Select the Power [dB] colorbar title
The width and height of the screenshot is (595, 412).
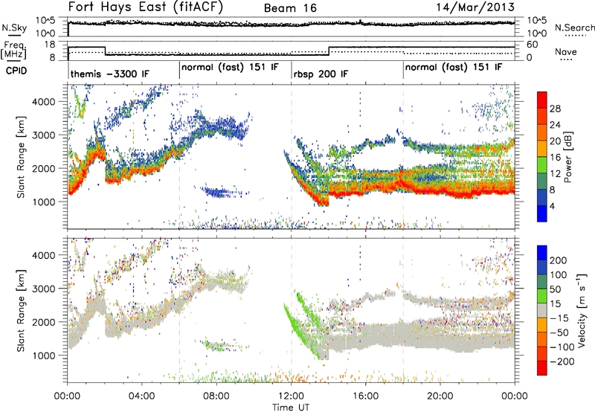point(567,157)
